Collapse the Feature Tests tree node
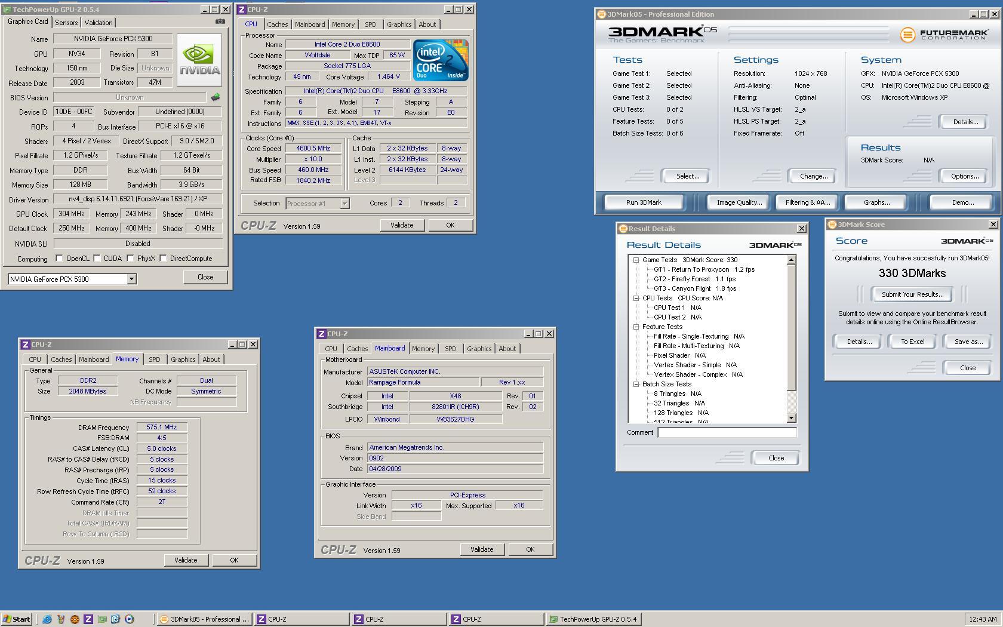The image size is (1003, 627). [x=636, y=327]
